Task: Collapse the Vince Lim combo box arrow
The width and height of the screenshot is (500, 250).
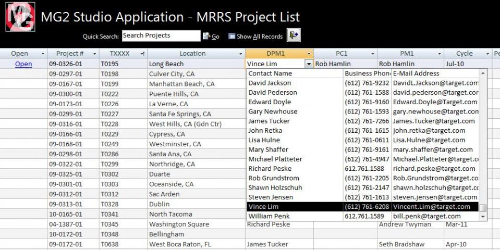Action: click(309, 64)
